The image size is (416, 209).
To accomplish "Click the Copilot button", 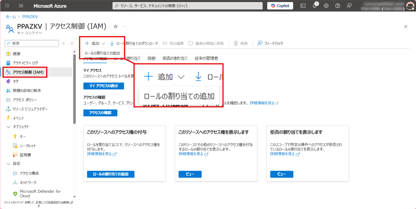I will 280,6.
